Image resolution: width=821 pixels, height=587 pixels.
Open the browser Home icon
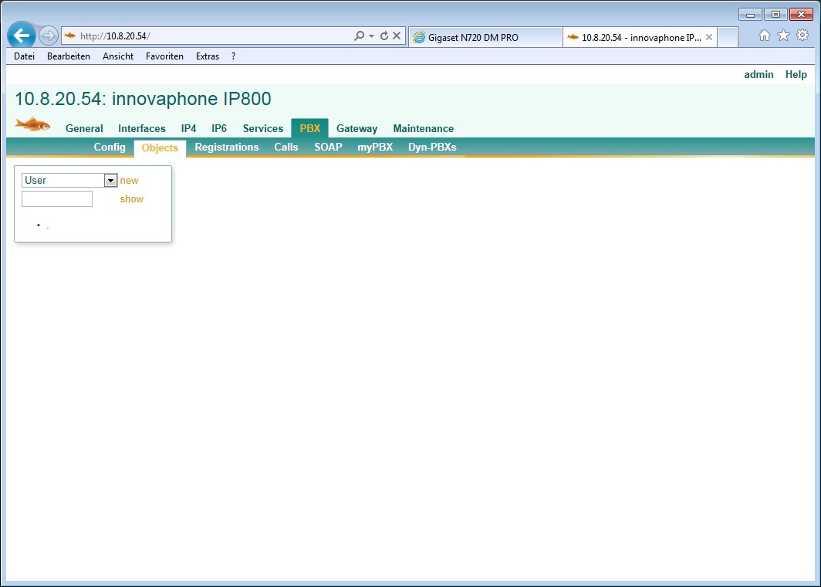765,35
